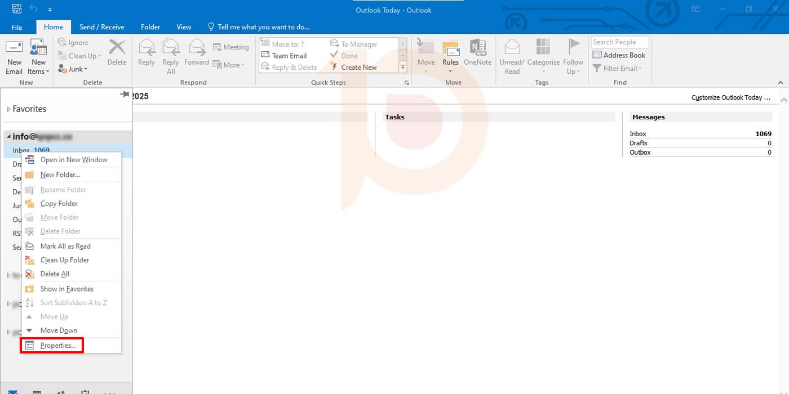
Task: Click the pin icon on folder pane
Action: [125, 95]
